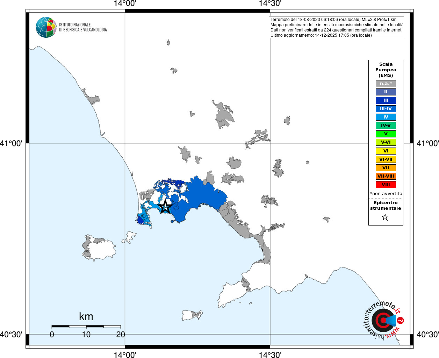The height and width of the screenshot is (358, 439).
Task: Click the Ischia island shape
Action: click(x=99, y=248)
